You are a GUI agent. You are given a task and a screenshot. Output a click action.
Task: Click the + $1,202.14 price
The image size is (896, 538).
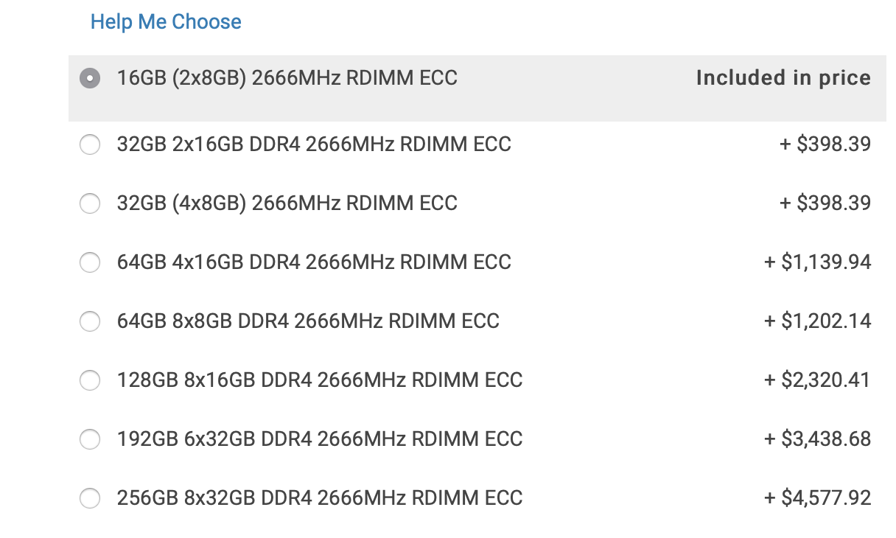818,321
